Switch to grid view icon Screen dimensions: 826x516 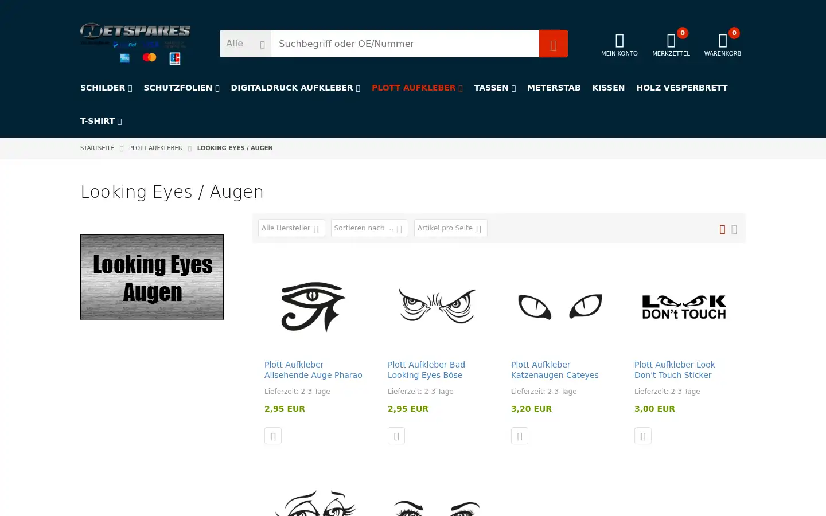click(722, 229)
